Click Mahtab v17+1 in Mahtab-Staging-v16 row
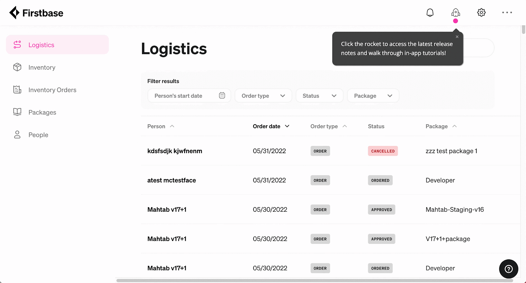Image resolution: width=526 pixels, height=283 pixels. click(167, 209)
